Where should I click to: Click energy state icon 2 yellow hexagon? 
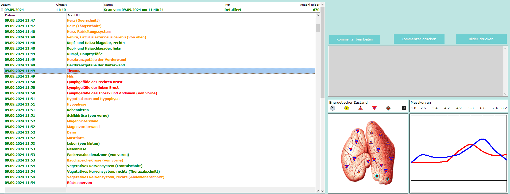click(347, 108)
